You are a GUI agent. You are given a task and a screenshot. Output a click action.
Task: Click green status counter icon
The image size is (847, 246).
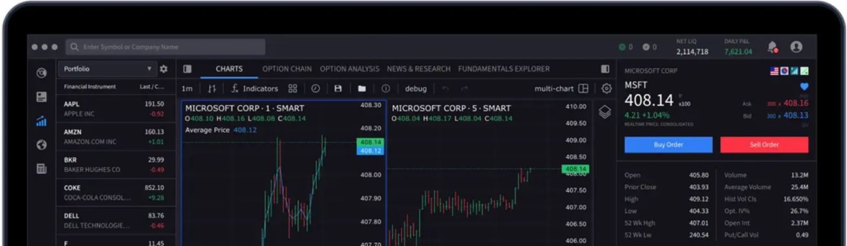(622, 47)
